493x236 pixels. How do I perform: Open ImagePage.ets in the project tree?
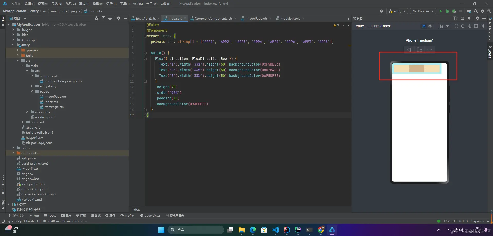(55, 96)
